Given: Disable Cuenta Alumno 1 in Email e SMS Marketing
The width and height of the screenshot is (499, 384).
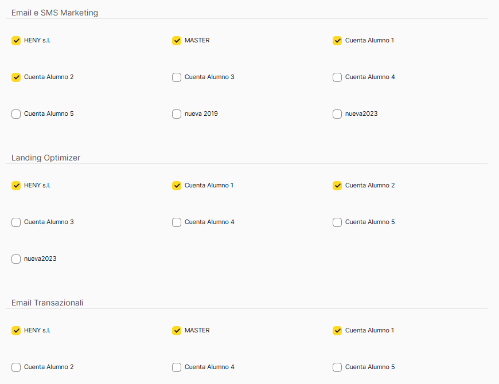Looking at the screenshot, I should (x=337, y=41).
